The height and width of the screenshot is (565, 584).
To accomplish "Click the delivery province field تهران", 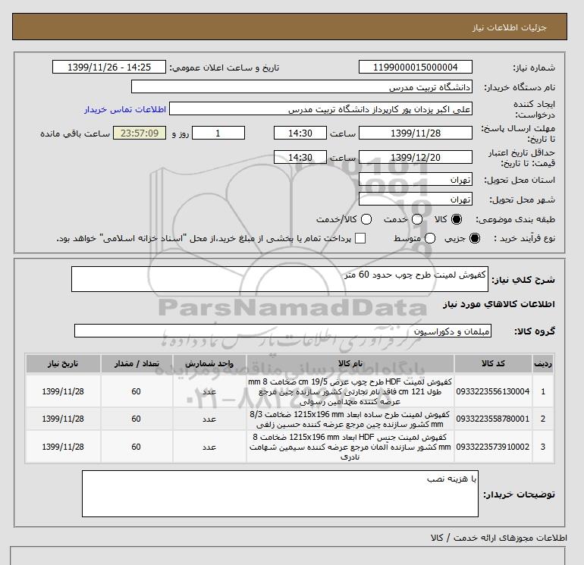I will tap(416, 180).
